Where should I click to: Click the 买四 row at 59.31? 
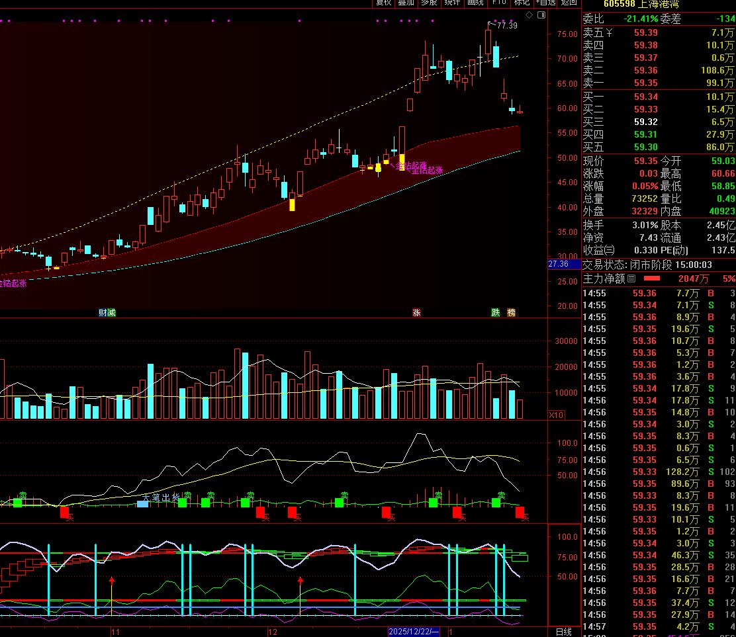659,135
